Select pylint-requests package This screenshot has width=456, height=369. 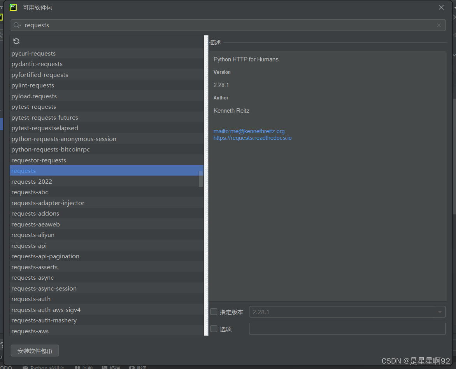coord(107,85)
